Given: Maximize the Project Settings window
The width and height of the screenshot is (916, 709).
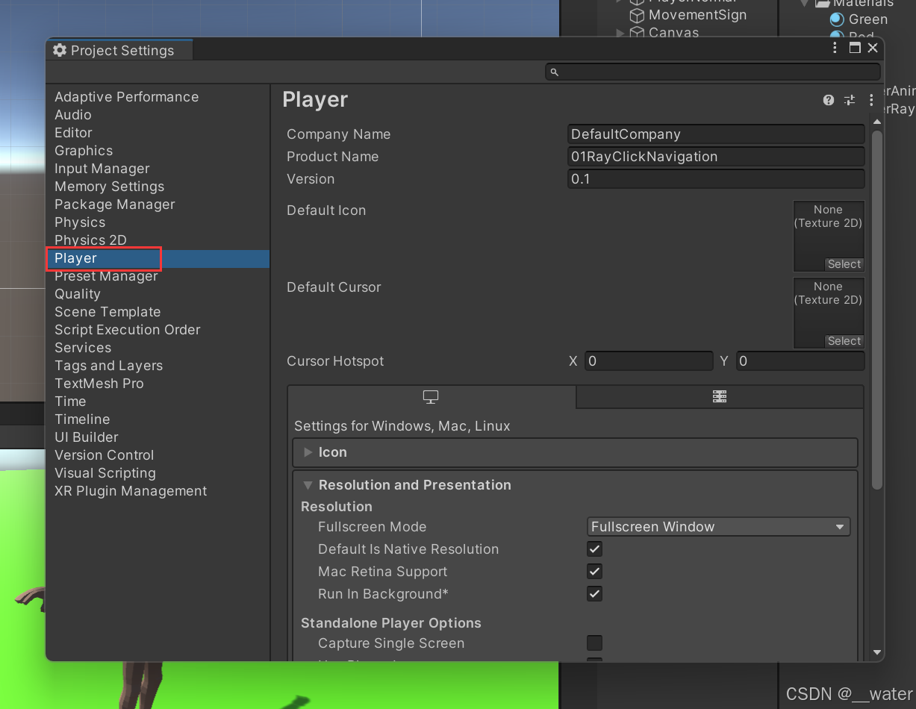Looking at the screenshot, I should tap(855, 48).
